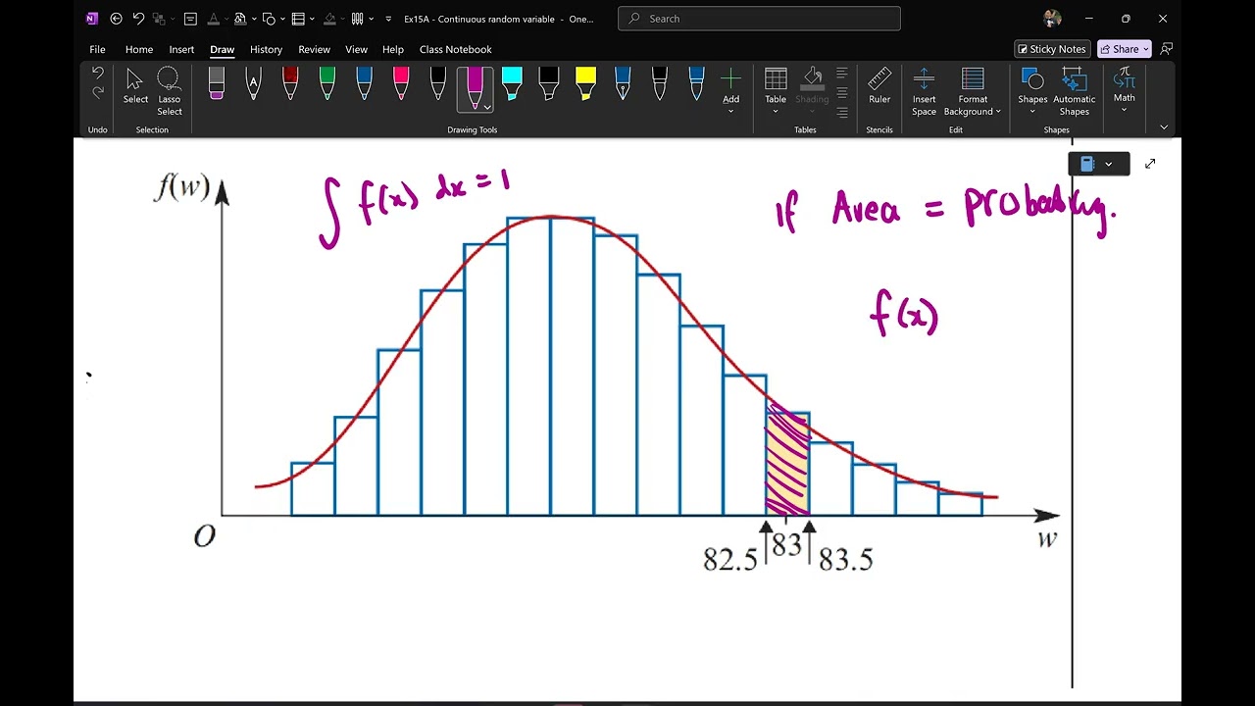Click the full page view expand icon
The height and width of the screenshot is (706, 1255).
pos(1150,164)
